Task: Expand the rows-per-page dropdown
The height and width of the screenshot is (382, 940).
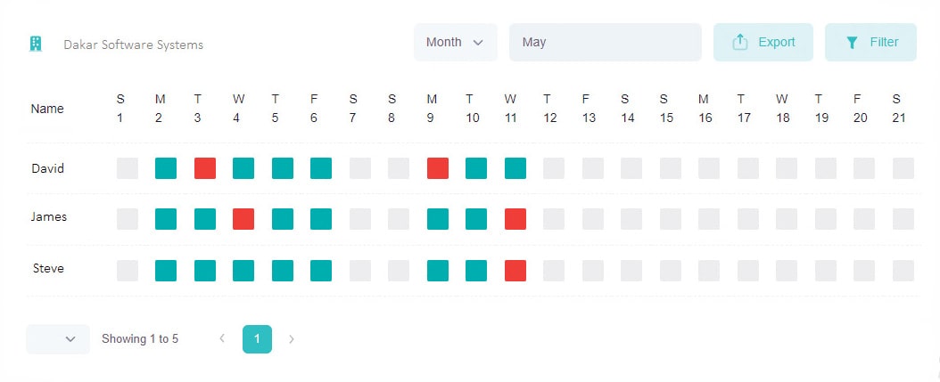Action: tap(58, 339)
